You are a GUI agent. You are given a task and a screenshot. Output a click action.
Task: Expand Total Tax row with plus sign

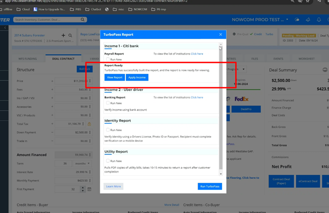pyautogui.click(x=52, y=124)
